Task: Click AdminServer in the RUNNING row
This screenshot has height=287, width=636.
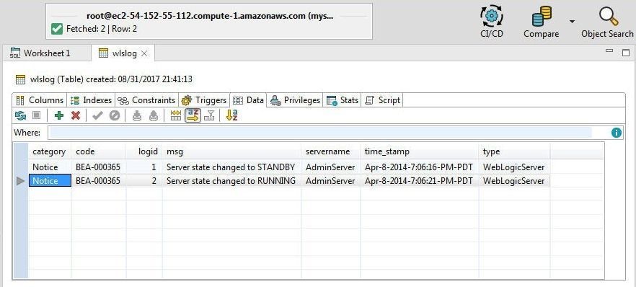Action: tap(330, 181)
